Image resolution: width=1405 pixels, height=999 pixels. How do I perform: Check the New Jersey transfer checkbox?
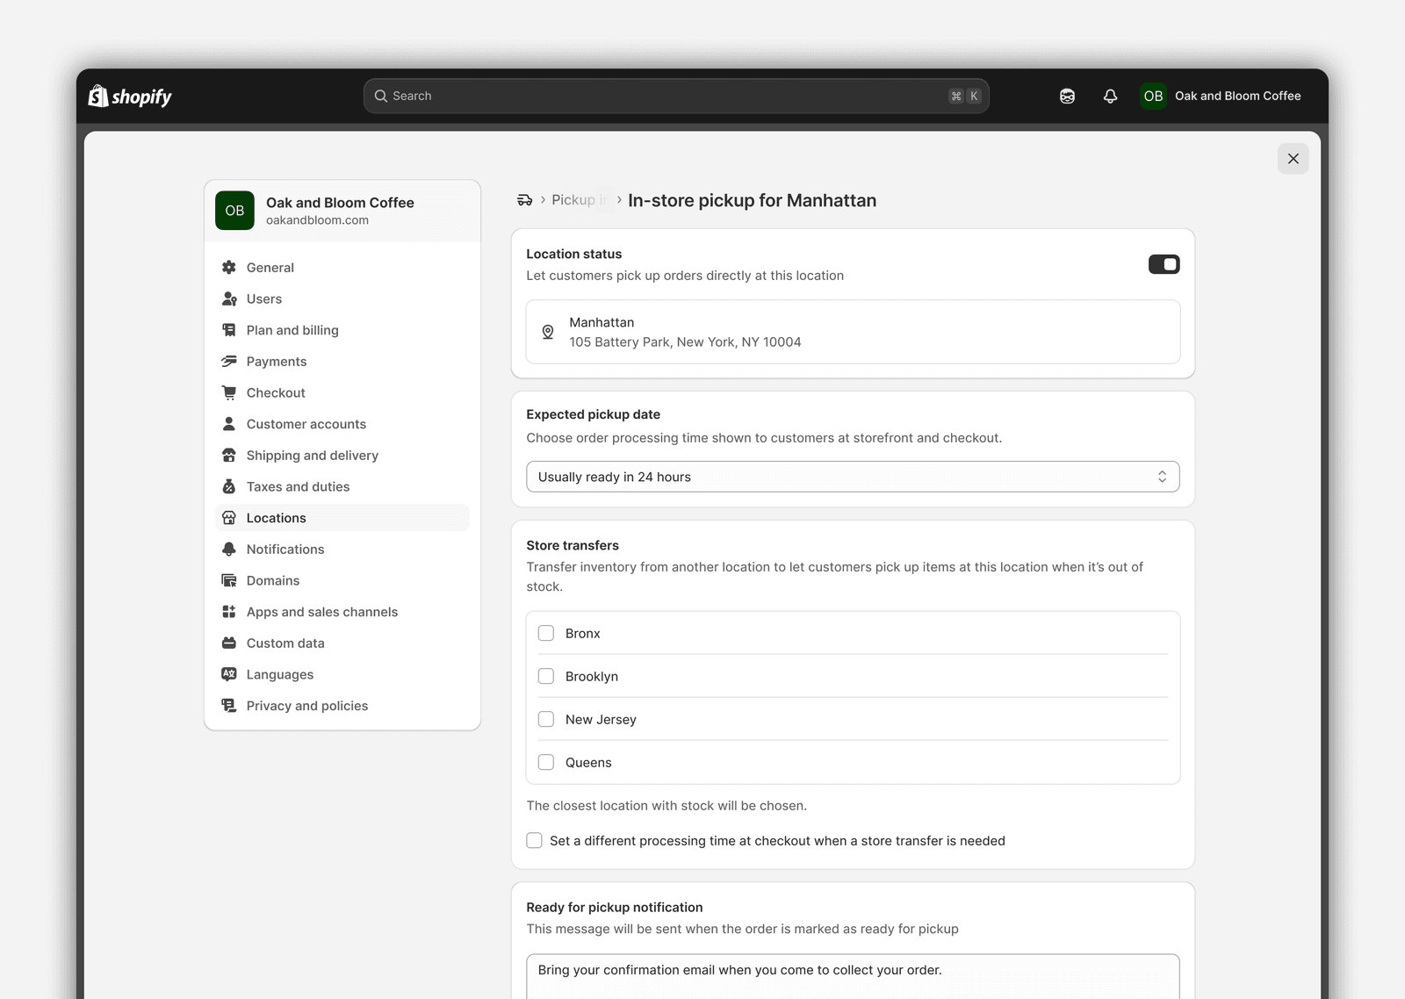point(546,719)
